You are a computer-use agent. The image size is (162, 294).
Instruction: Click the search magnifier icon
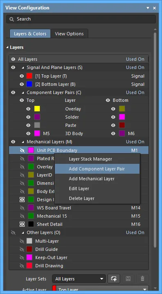pyautogui.click(x=11, y=19)
